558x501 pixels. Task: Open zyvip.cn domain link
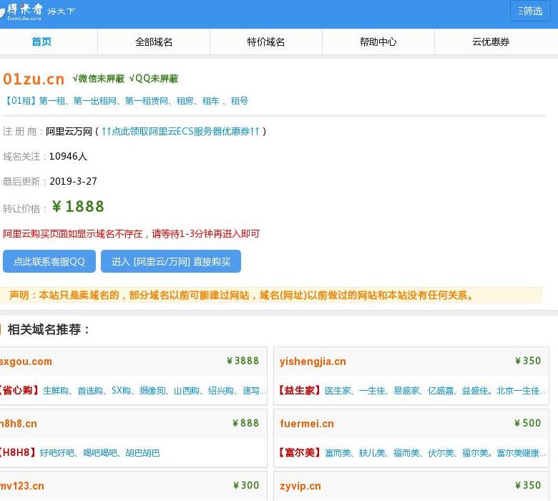(x=300, y=487)
